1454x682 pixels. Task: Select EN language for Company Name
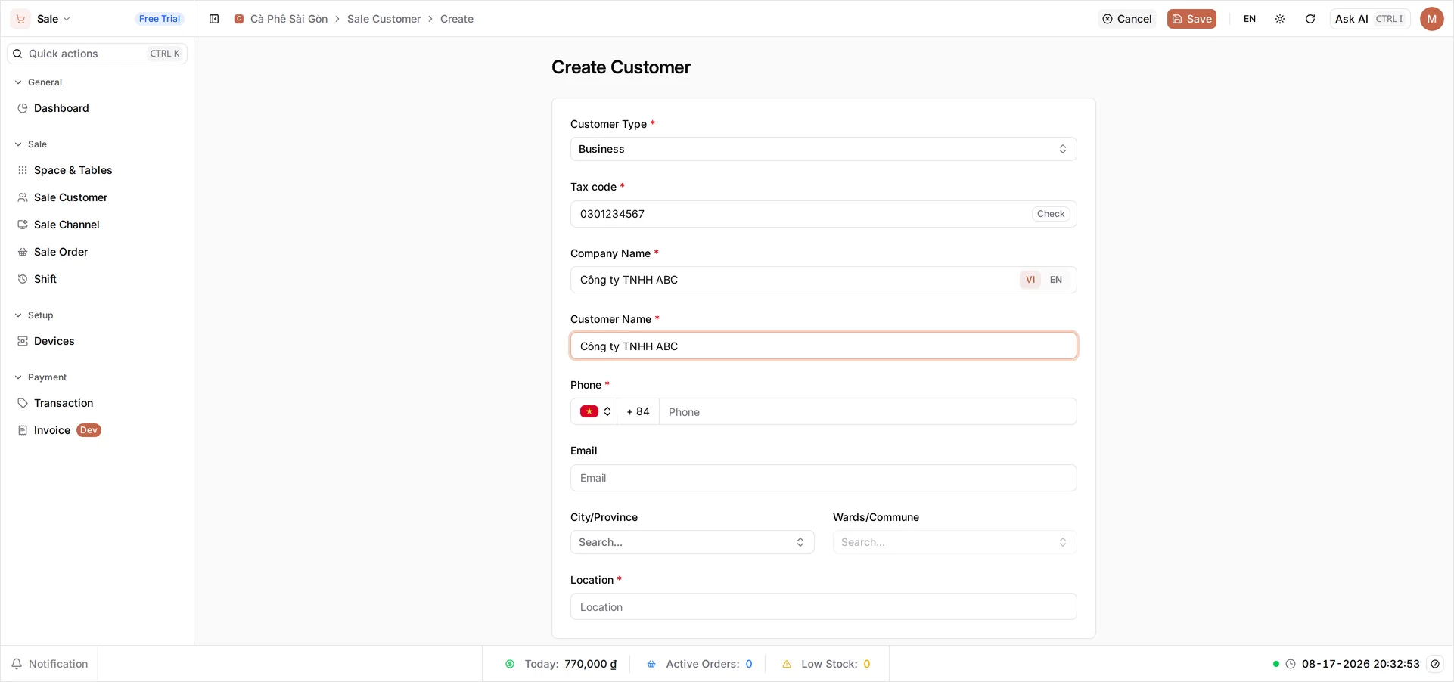(1056, 280)
